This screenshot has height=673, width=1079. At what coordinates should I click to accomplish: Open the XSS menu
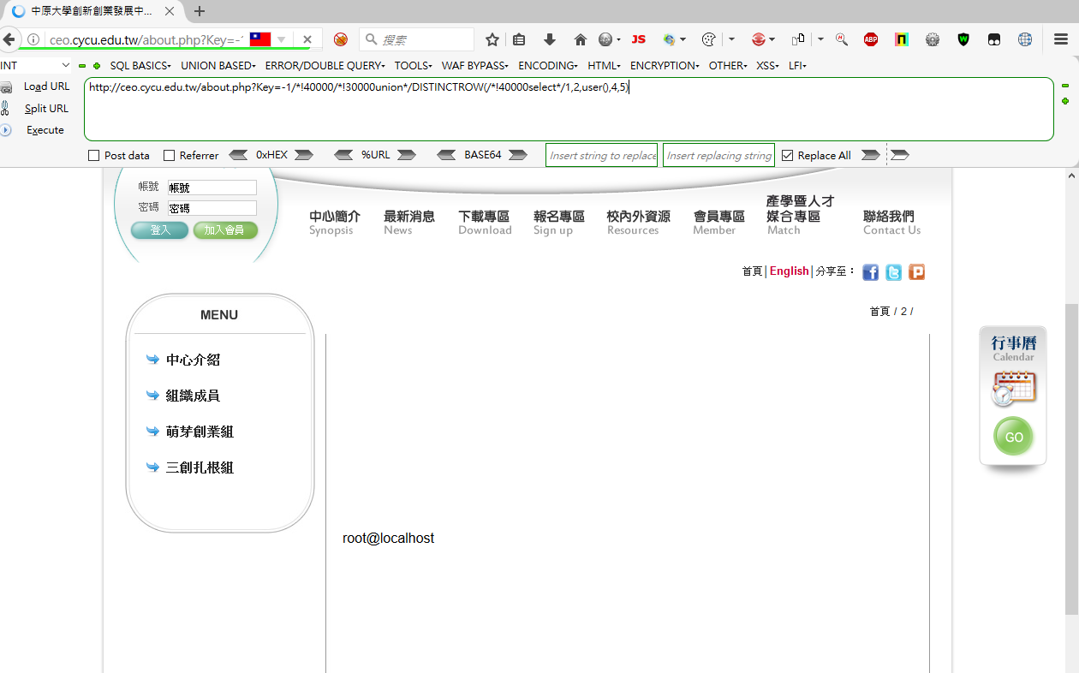(x=767, y=65)
